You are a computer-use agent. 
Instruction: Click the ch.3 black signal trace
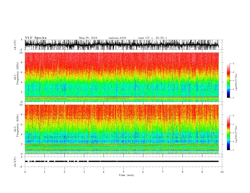[122, 161]
